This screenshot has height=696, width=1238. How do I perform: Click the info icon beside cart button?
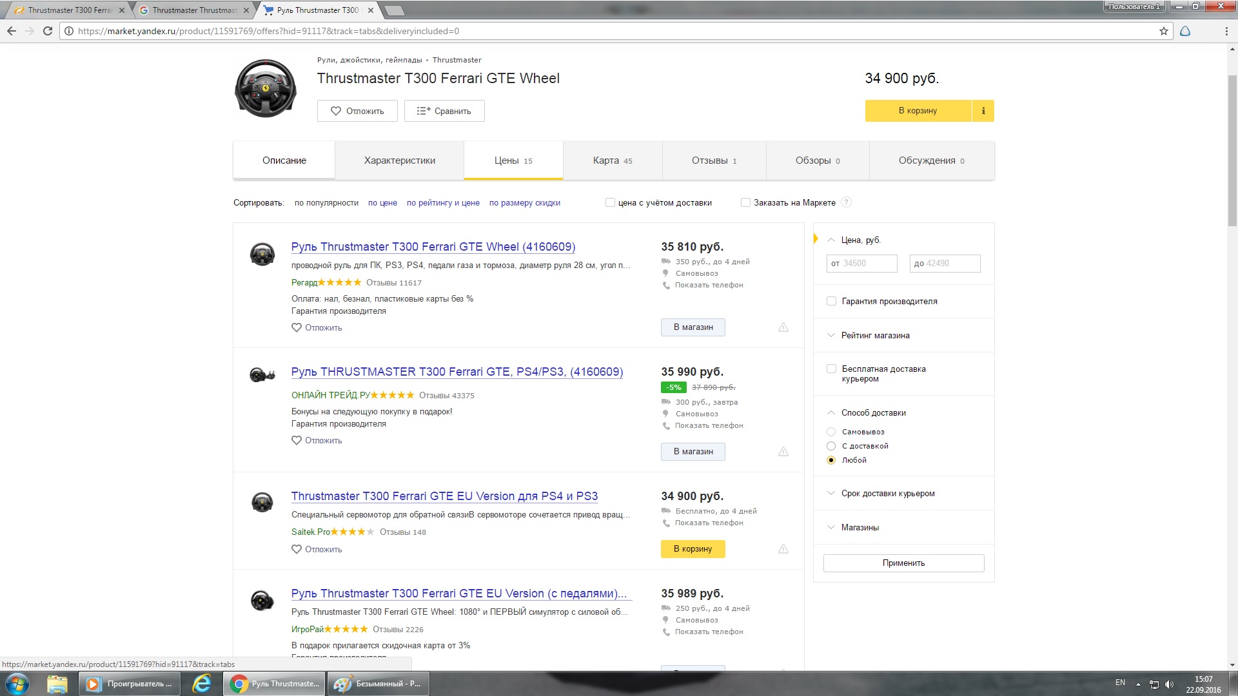click(x=983, y=111)
